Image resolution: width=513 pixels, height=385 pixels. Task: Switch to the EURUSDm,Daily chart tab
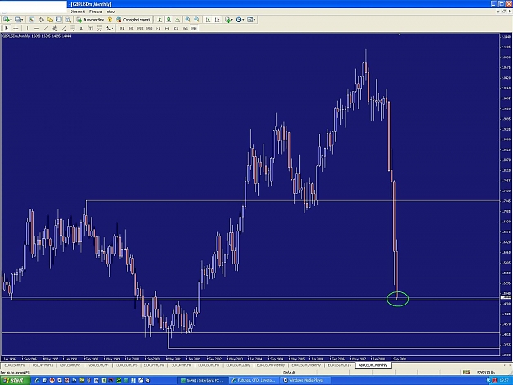(x=238, y=365)
